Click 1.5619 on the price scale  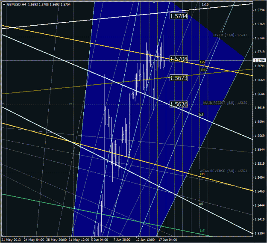pos(260,108)
